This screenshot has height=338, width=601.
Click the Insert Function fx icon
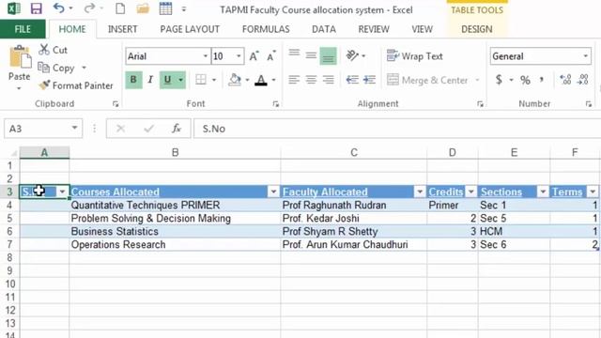(x=177, y=129)
